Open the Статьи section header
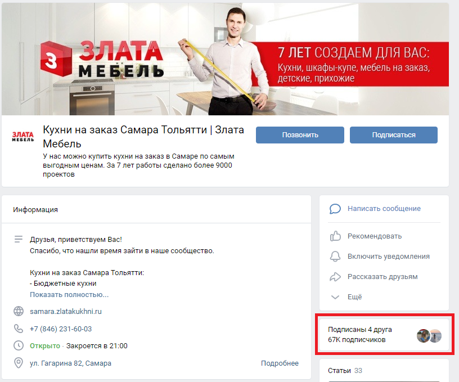Viewport: 459px width, 382px height. coord(339,371)
